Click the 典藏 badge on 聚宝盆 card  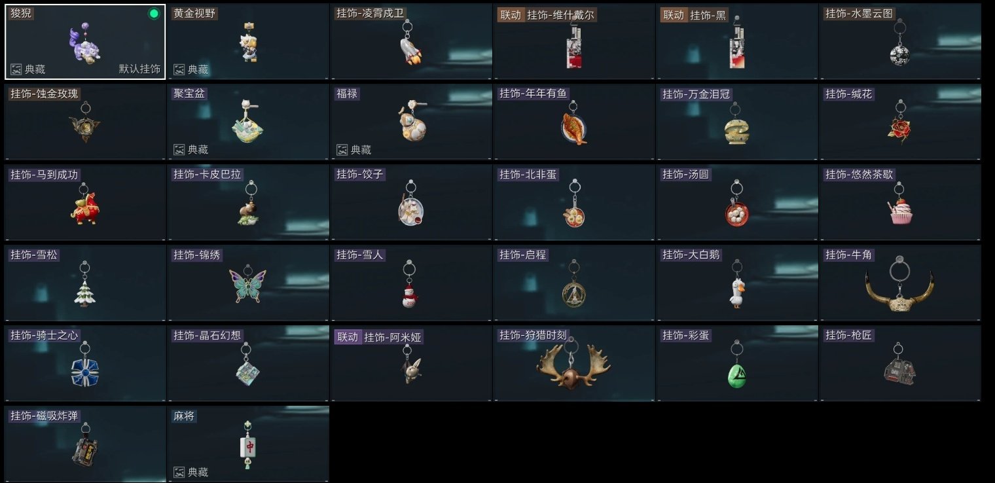tap(191, 150)
